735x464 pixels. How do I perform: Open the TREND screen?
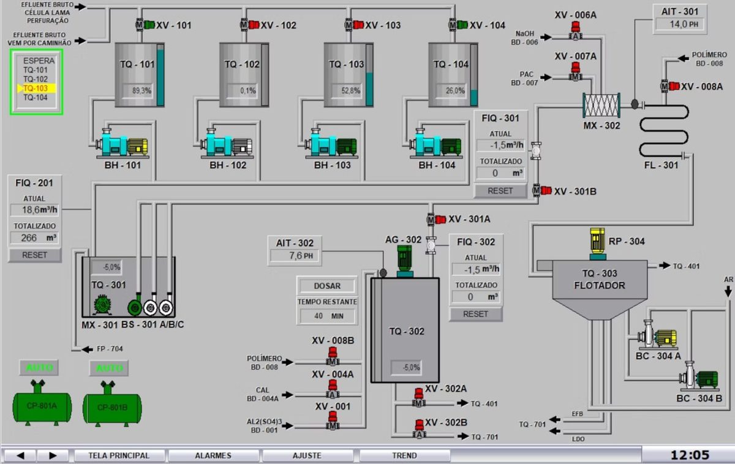click(404, 455)
